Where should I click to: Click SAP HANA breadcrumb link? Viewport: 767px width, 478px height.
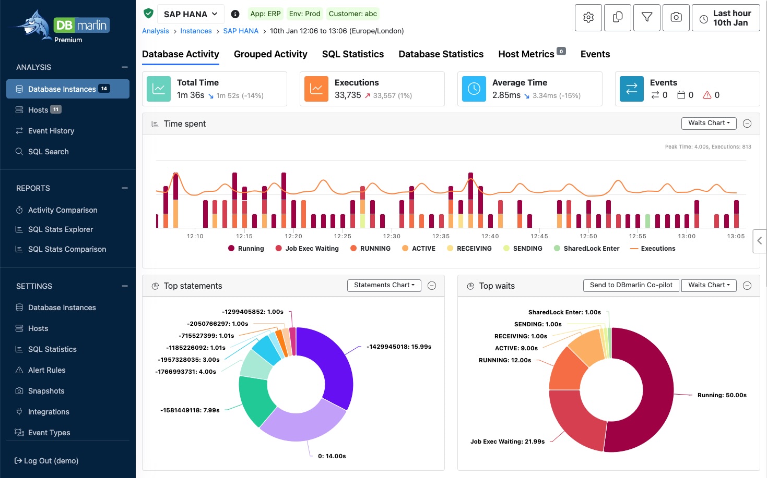click(241, 31)
